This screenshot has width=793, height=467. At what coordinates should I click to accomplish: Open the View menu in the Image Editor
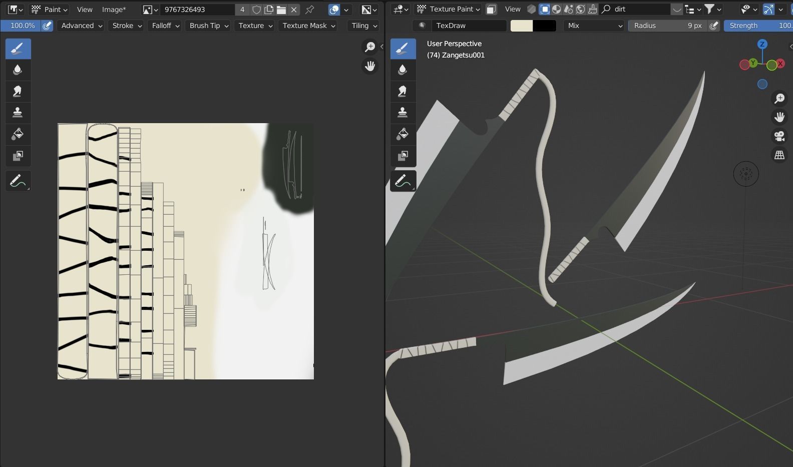pyautogui.click(x=85, y=10)
